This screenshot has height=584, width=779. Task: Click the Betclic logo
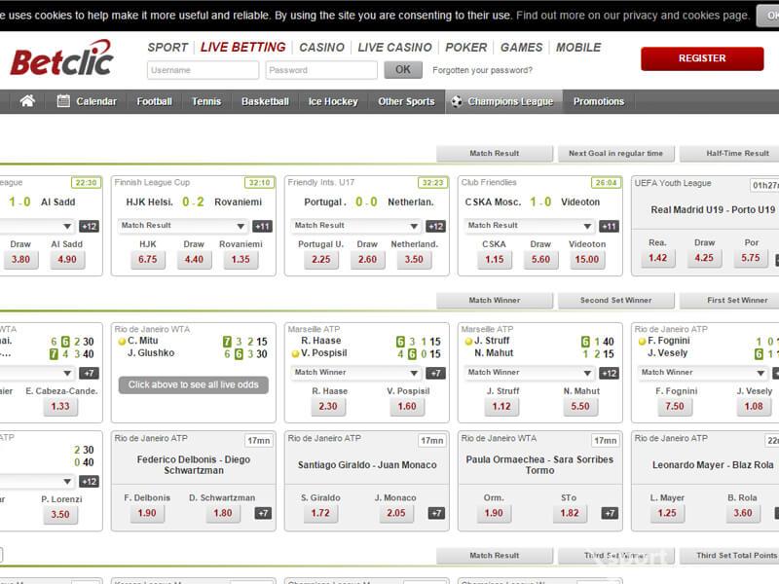[61, 58]
